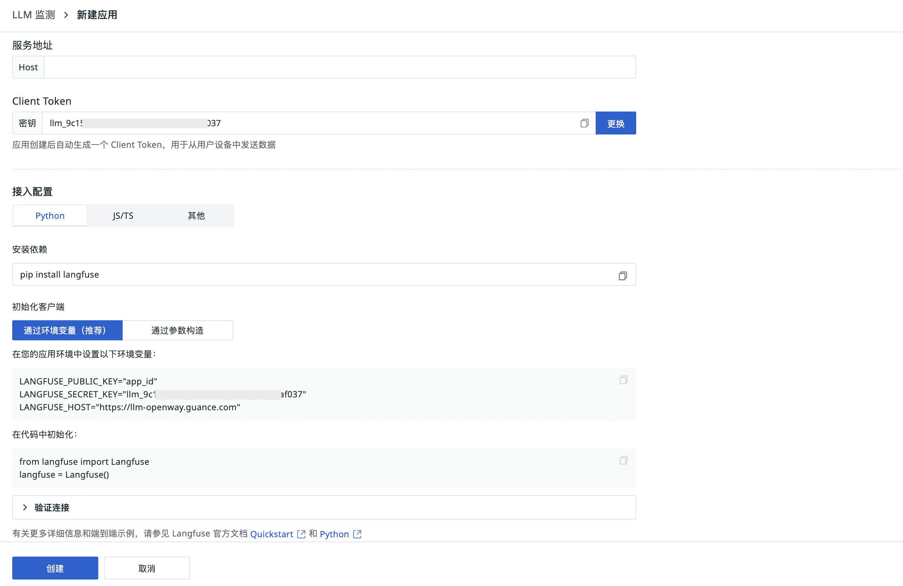The height and width of the screenshot is (586, 903).
Task: Click external link icon next to Python docs
Action: pos(357,534)
